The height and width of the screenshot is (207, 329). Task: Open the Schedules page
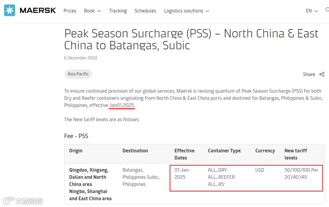[x=145, y=11]
